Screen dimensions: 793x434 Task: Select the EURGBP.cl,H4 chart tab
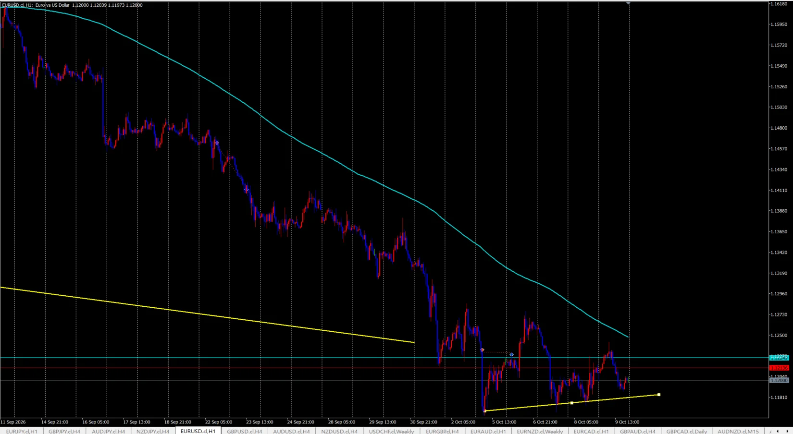(442, 431)
